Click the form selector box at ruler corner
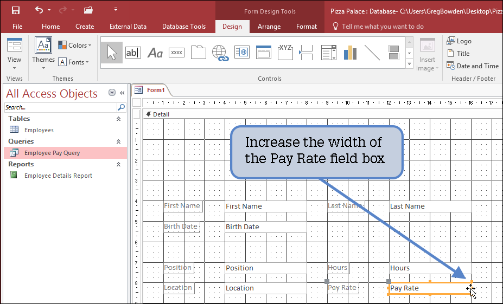The image size is (503, 304). [x=137, y=102]
